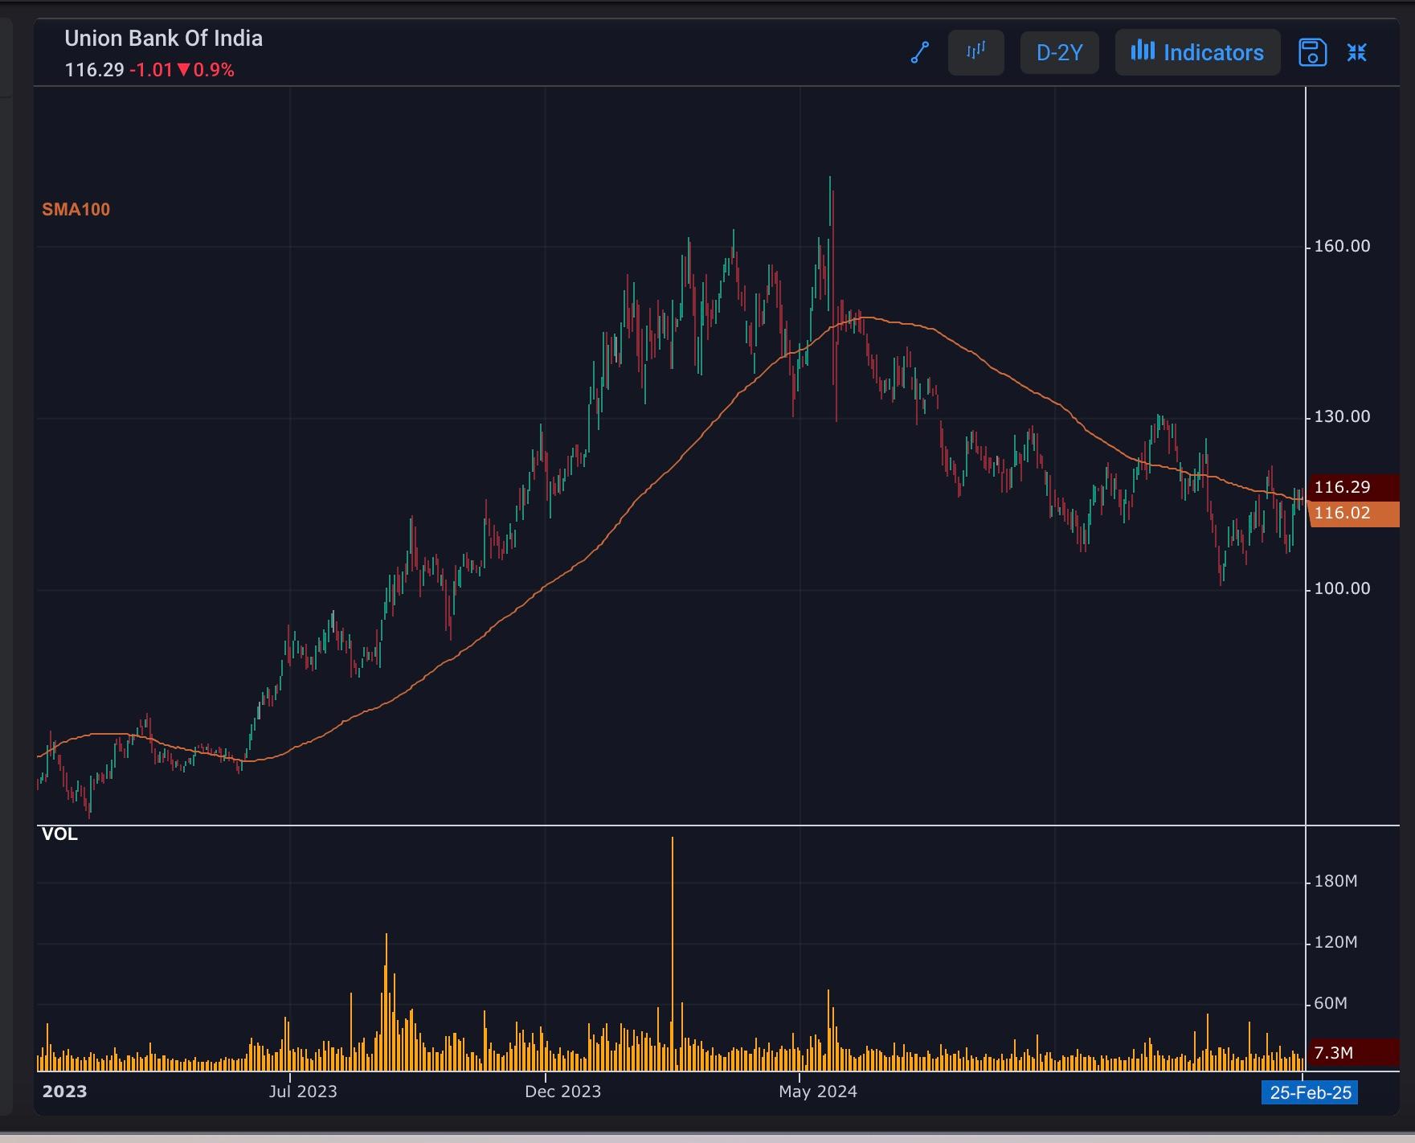The height and width of the screenshot is (1143, 1415).
Task: Click the orange 116.02 SMA value tag
Action: (1353, 513)
